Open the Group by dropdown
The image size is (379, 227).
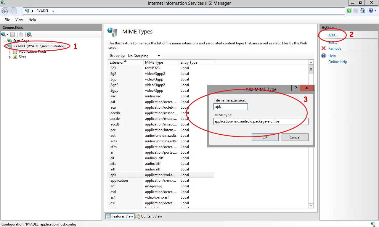pos(144,56)
